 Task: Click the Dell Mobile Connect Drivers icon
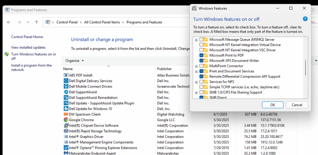point(66,86)
